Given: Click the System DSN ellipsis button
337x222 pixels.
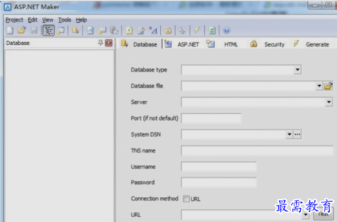Looking at the screenshot, I should click(x=297, y=134).
